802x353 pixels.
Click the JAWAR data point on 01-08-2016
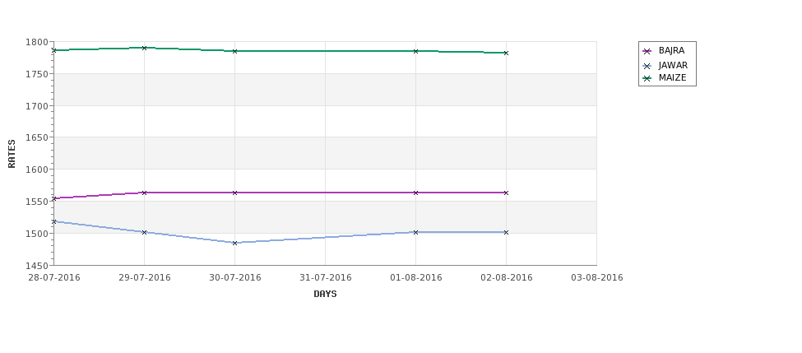pyautogui.click(x=416, y=232)
